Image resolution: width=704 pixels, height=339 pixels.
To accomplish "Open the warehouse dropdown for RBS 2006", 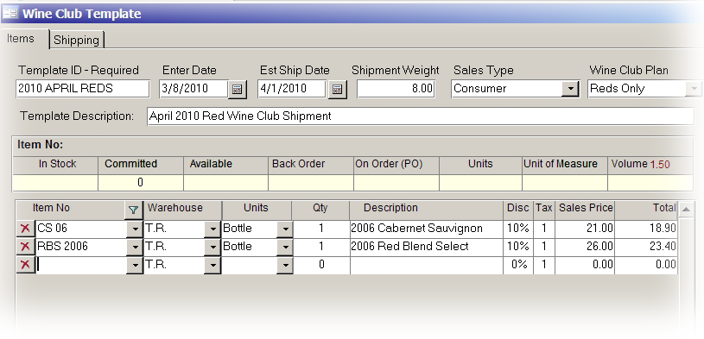I will click(212, 247).
